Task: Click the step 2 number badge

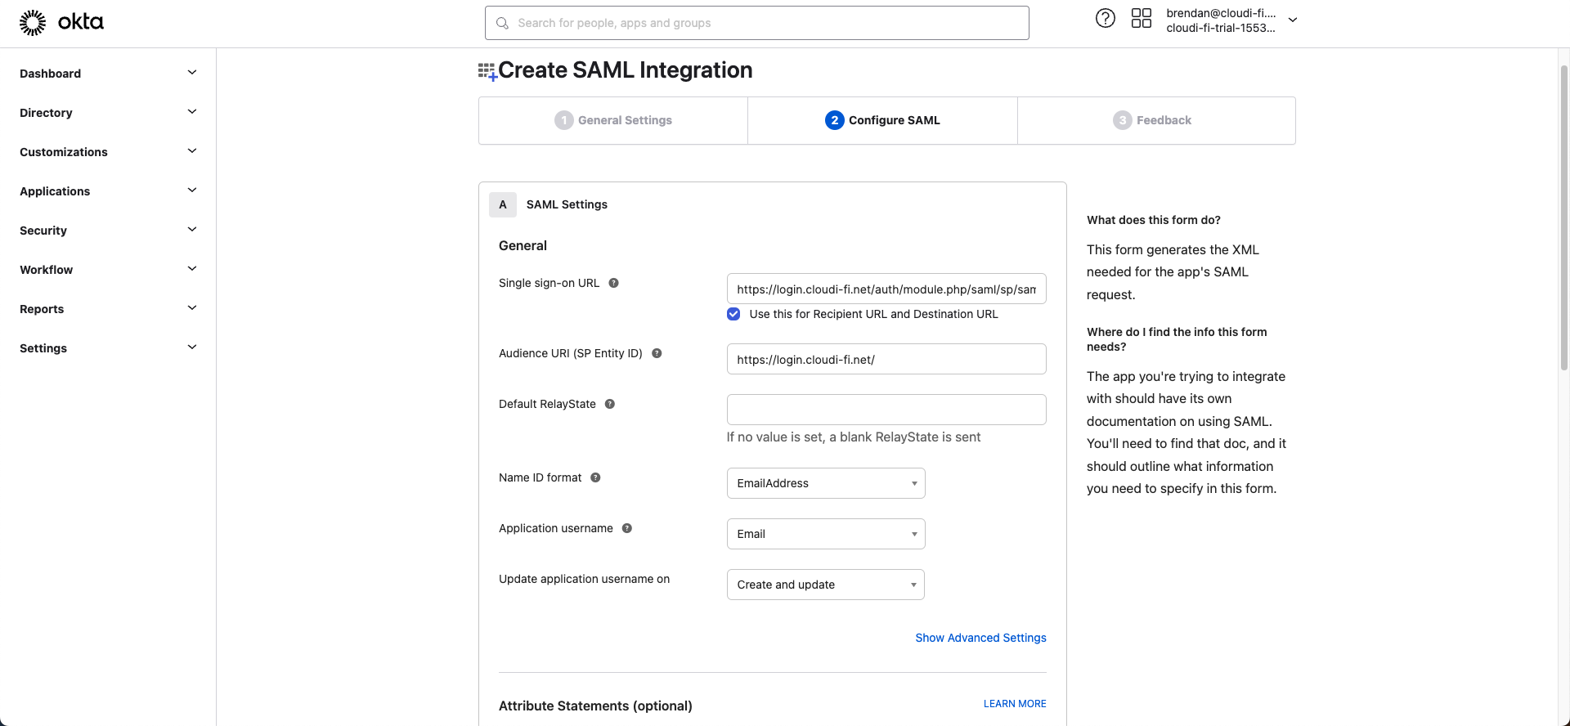Action: coord(835,120)
